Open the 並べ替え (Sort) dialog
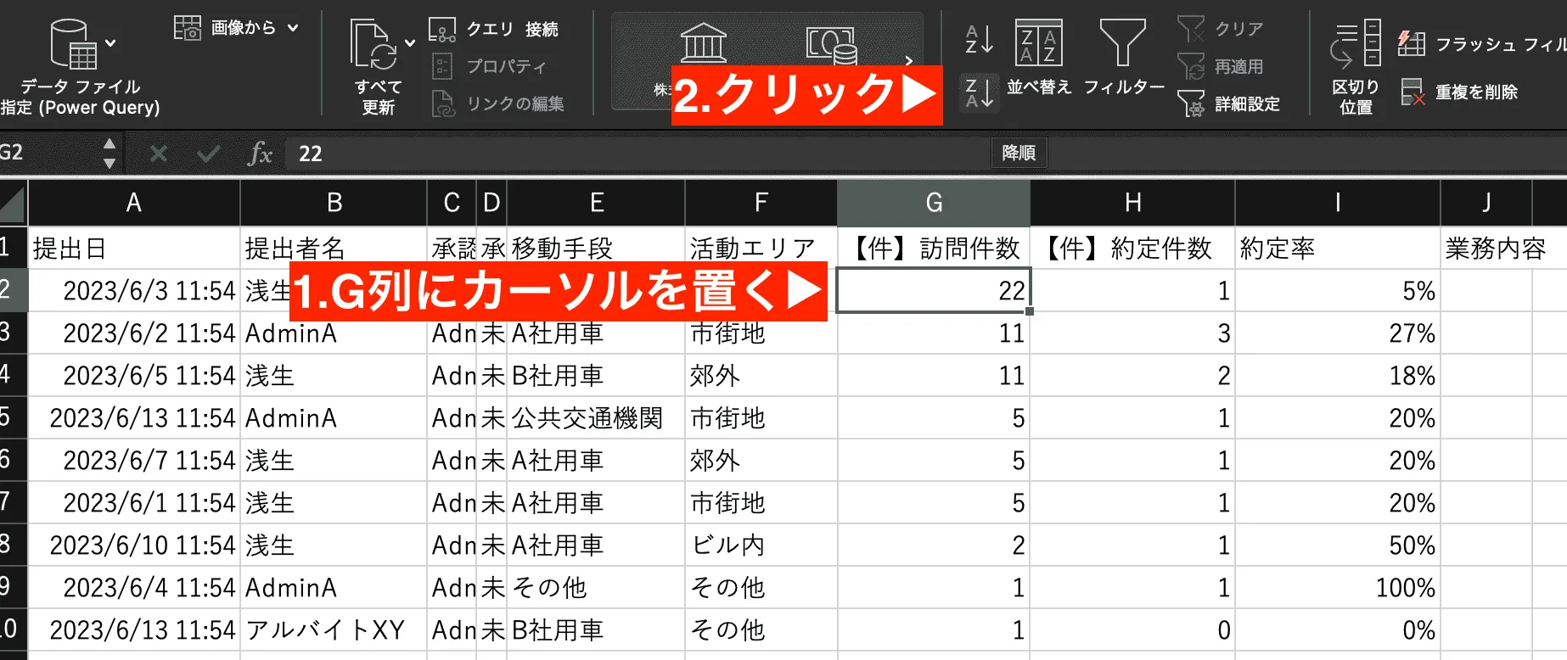This screenshot has width=1567, height=660. tap(1039, 58)
